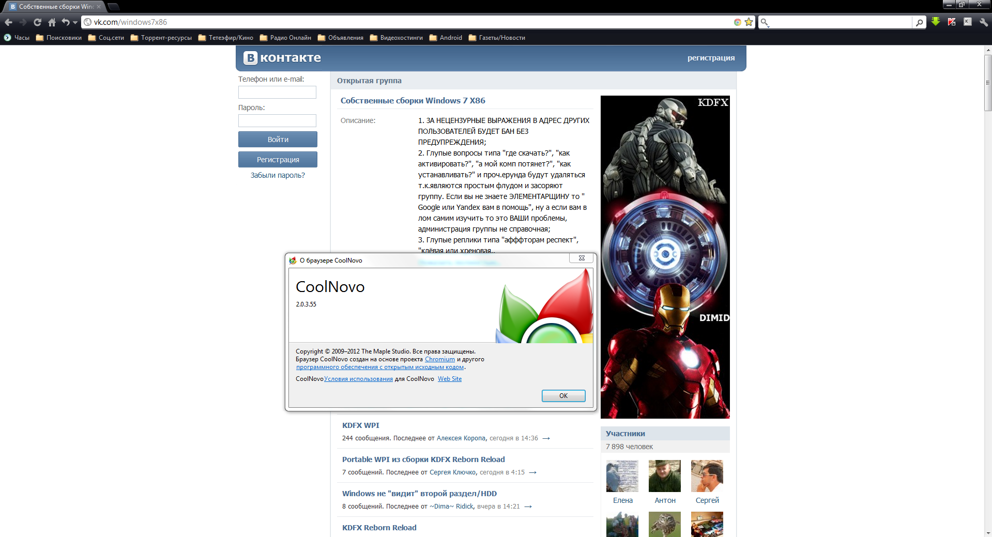This screenshot has height=537, width=992.
Task: Open the 'Видеохостинги' bookmarks folder
Action: coord(396,38)
